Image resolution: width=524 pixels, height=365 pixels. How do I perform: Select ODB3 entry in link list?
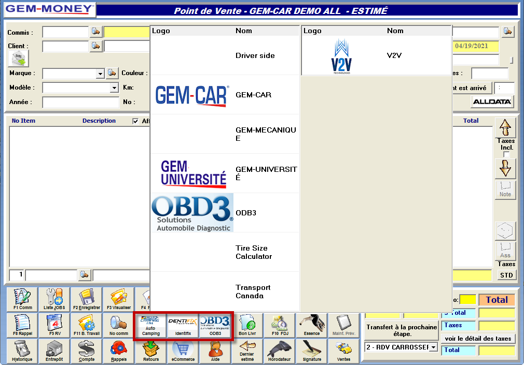(x=225, y=213)
